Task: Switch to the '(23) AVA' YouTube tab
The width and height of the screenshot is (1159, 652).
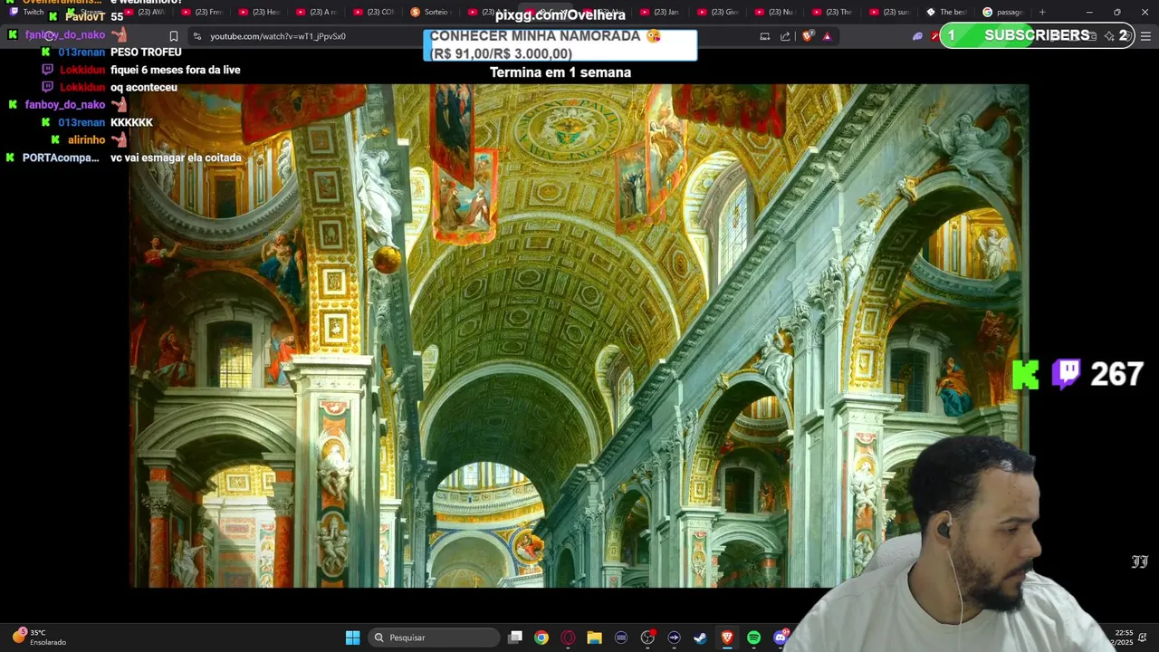Action: [x=145, y=12]
